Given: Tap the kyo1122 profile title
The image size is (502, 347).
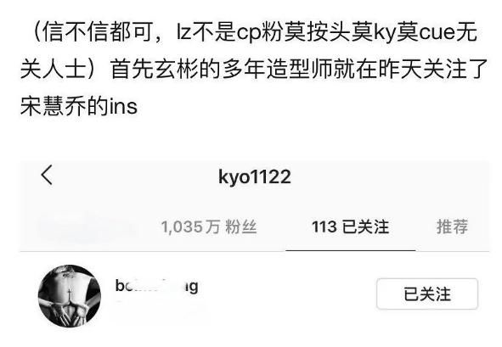Looking at the screenshot, I should pyautogui.click(x=255, y=176).
